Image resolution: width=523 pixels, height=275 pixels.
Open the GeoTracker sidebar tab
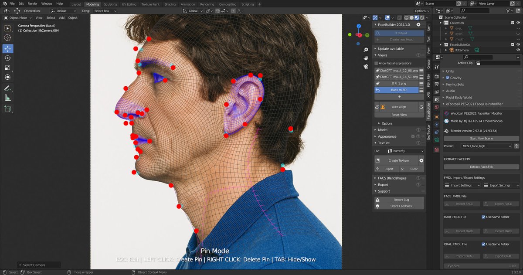428,132
